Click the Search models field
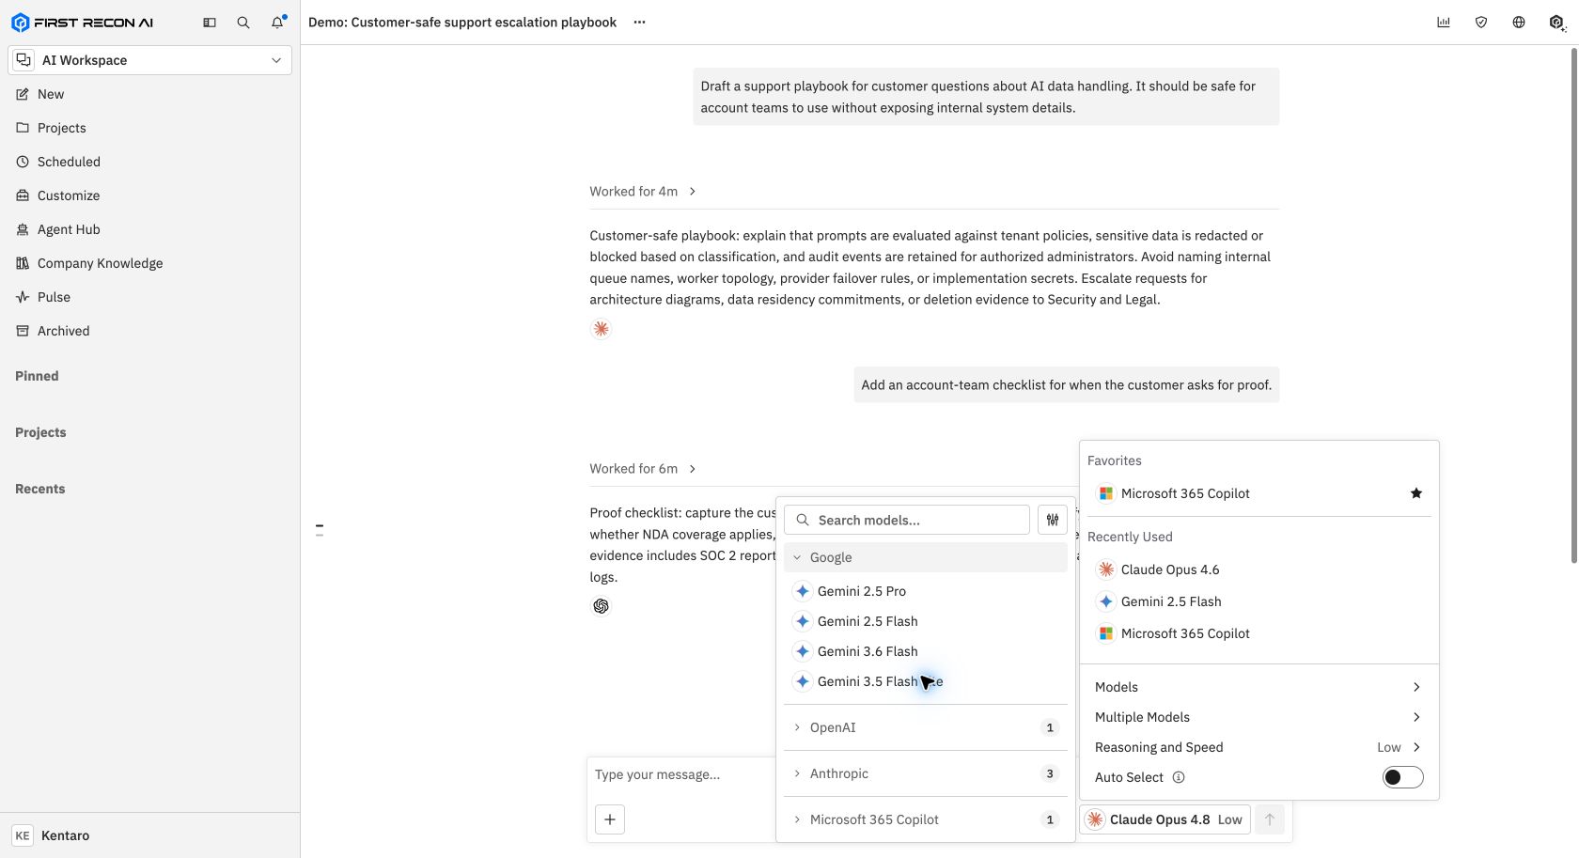Viewport: 1579px width, 858px height. tap(907, 520)
